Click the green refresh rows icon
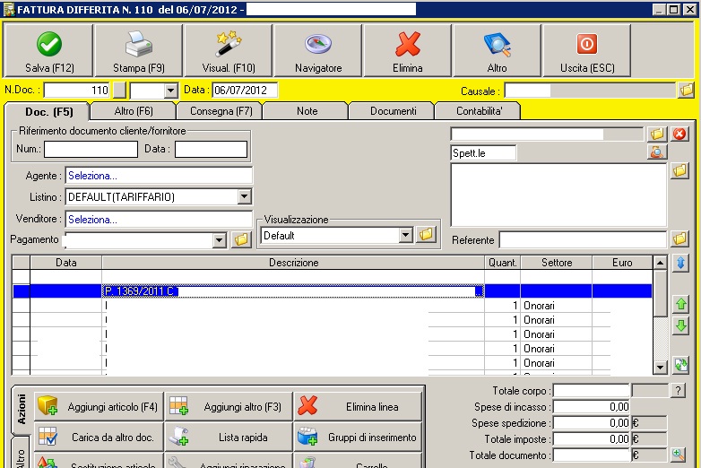The image size is (701, 468). [680, 365]
